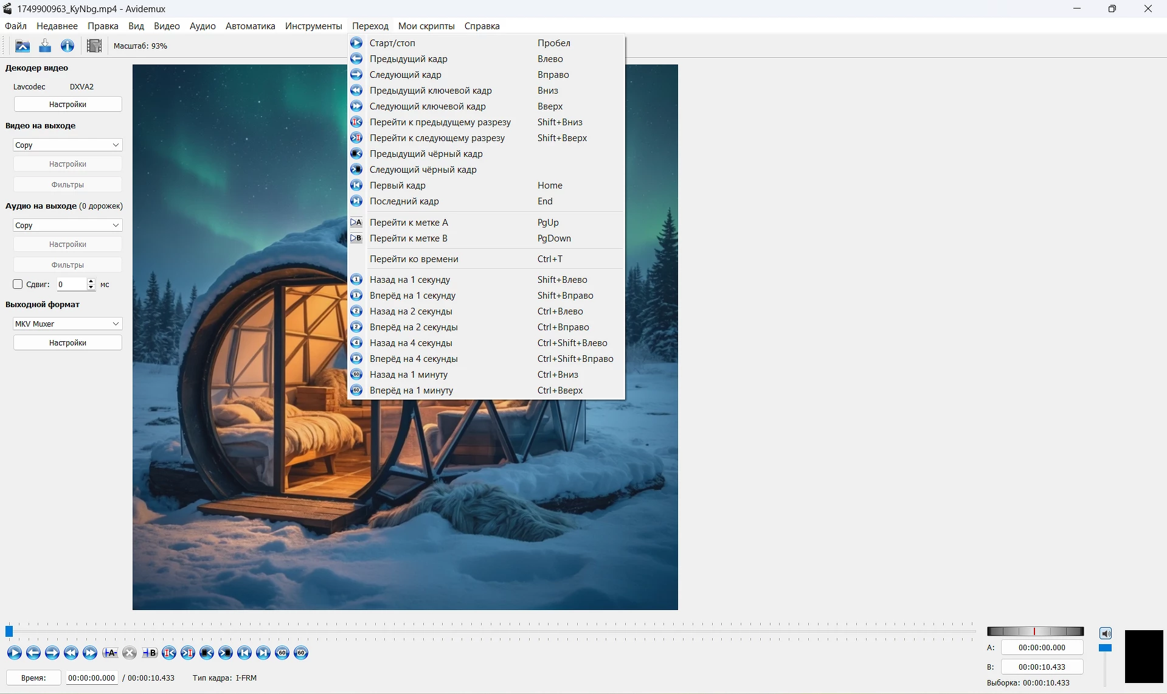Open the video information icon
Screen dimensions: 1167x694
tap(68, 46)
